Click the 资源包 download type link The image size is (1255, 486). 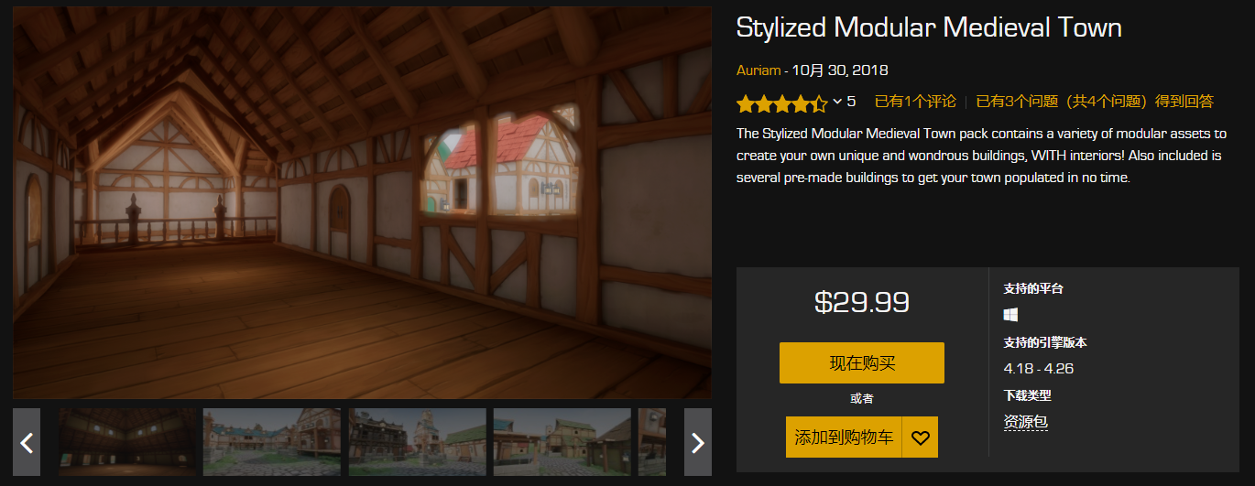point(1026,422)
